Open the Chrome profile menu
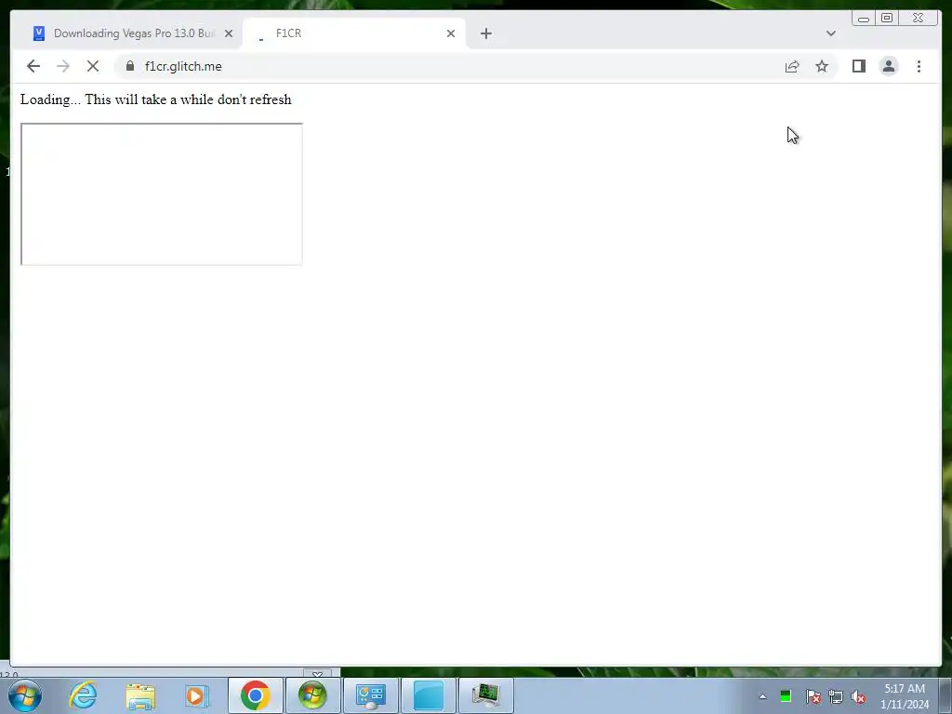Screen dimensions: 952x714 click(x=888, y=66)
